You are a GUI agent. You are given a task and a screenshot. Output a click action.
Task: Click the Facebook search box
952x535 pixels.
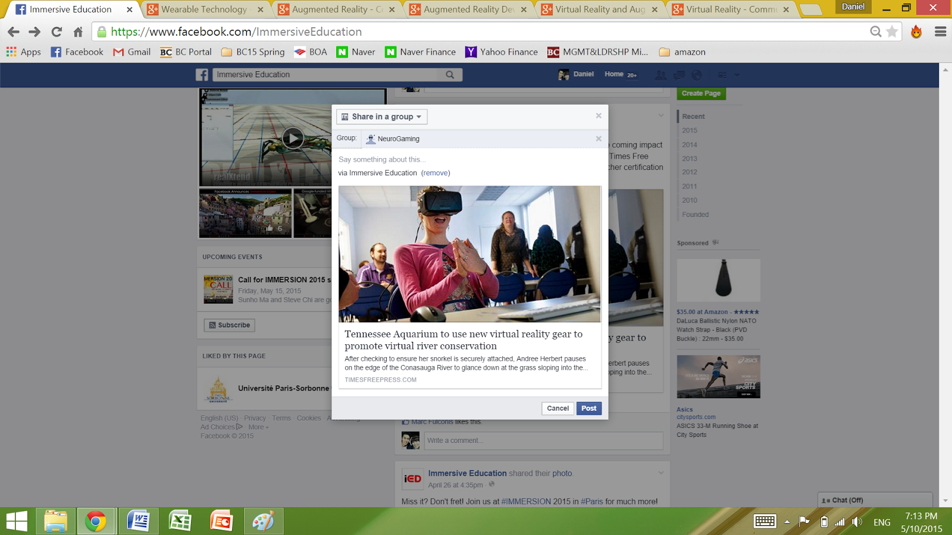(325, 75)
